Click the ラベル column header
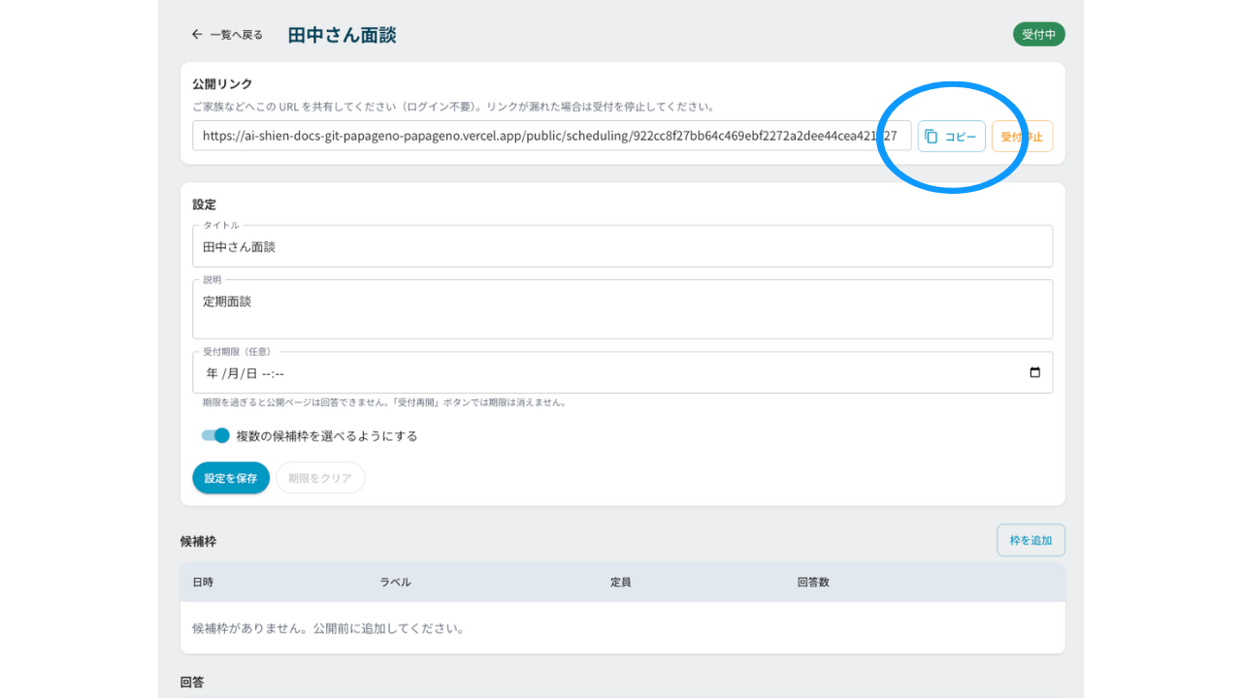Image resolution: width=1242 pixels, height=698 pixels. [395, 583]
